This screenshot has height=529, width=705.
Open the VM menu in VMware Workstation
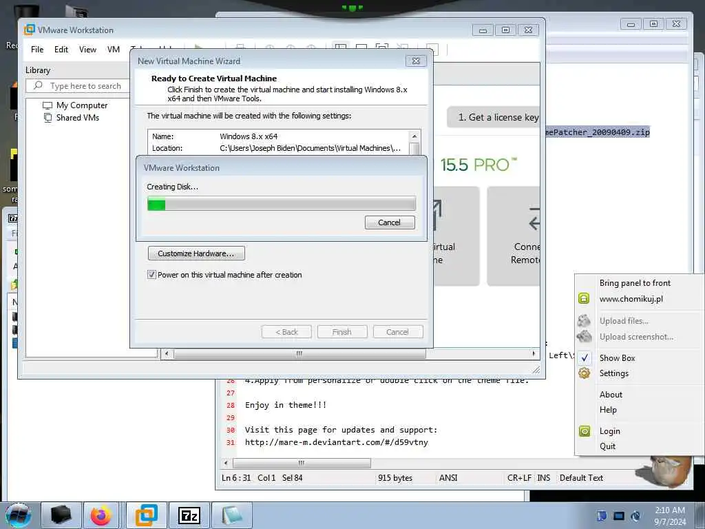point(114,50)
